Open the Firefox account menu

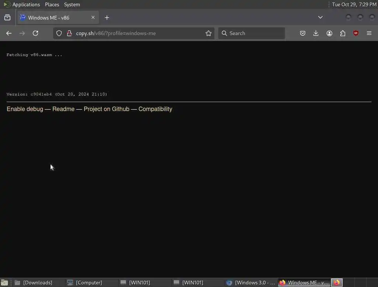click(329, 33)
